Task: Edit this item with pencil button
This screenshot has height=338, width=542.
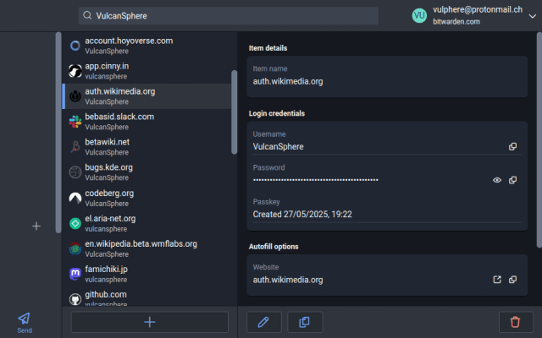Action: click(264, 322)
